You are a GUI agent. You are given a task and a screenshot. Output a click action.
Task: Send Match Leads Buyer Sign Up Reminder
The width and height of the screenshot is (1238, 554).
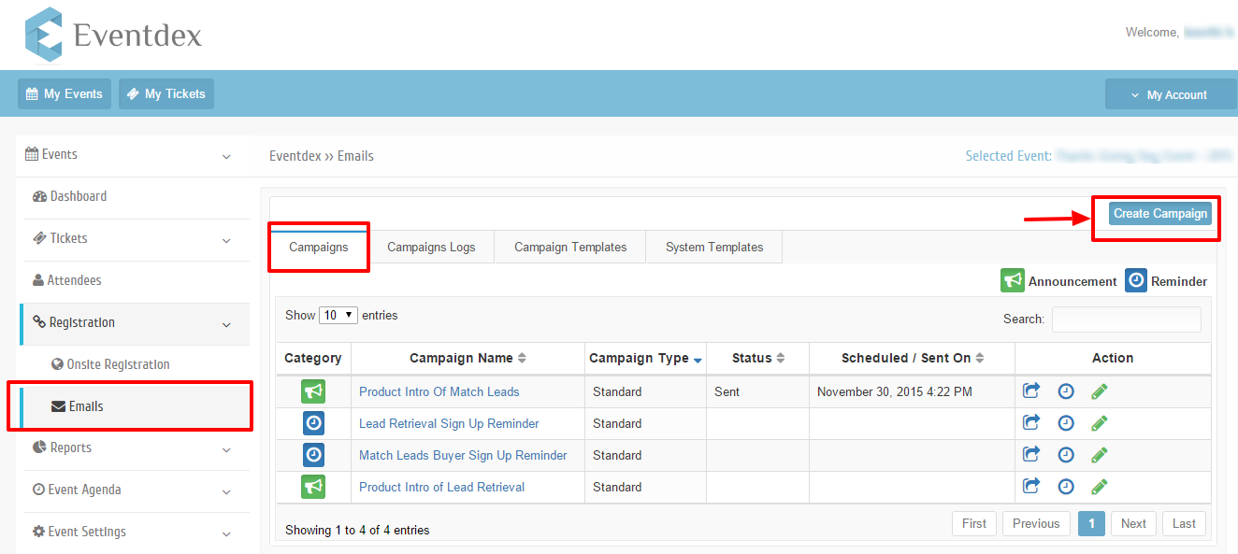[x=1031, y=454]
